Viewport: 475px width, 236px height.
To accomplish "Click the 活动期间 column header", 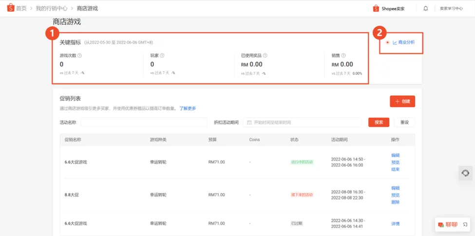I will coord(339,140).
